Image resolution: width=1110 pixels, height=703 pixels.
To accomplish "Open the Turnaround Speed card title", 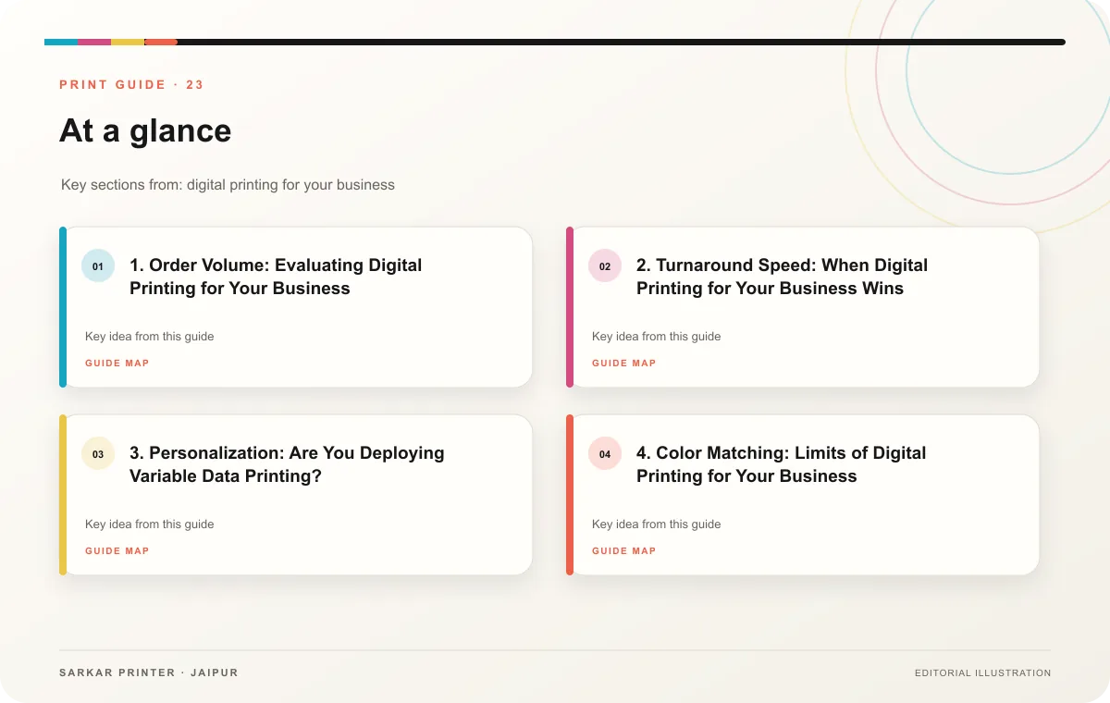I will click(x=782, y=277).
